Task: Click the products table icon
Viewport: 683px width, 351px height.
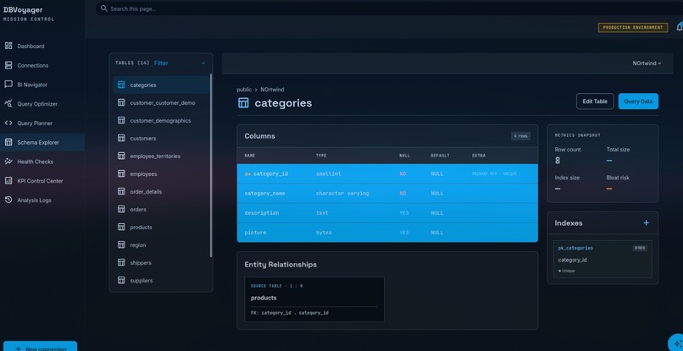Action: click(x=121, y=227)
